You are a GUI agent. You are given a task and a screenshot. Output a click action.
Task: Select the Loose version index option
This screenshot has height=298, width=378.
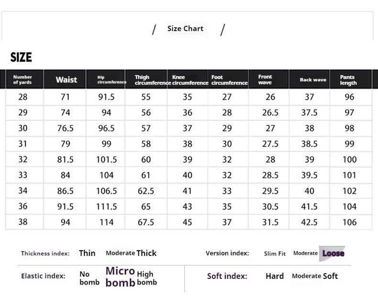(333, 254)
